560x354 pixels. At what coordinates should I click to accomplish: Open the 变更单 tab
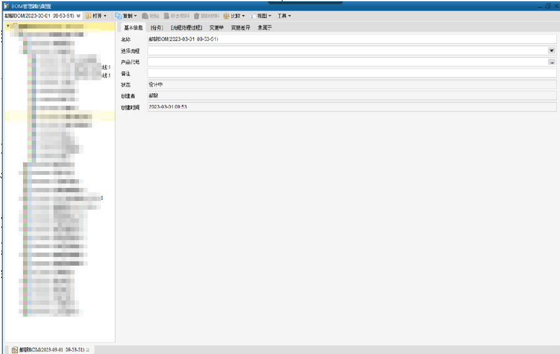tap(217, 27)
